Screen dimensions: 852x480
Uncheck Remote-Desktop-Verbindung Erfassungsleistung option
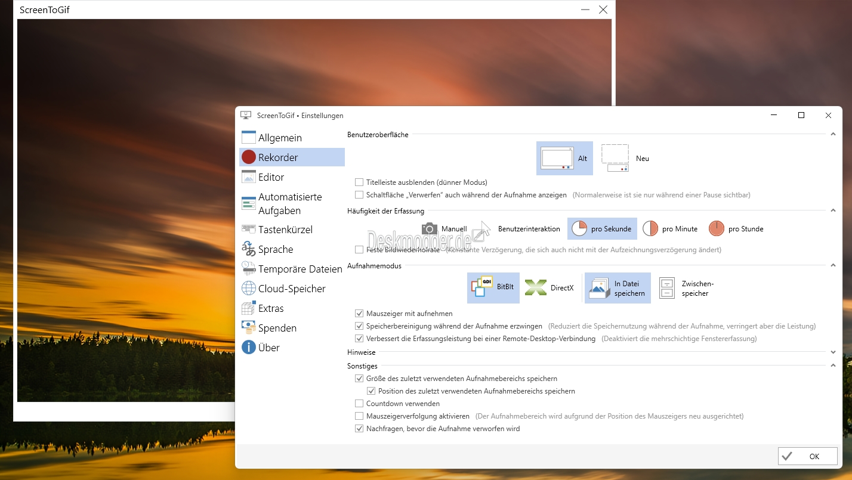coord(359,339)
